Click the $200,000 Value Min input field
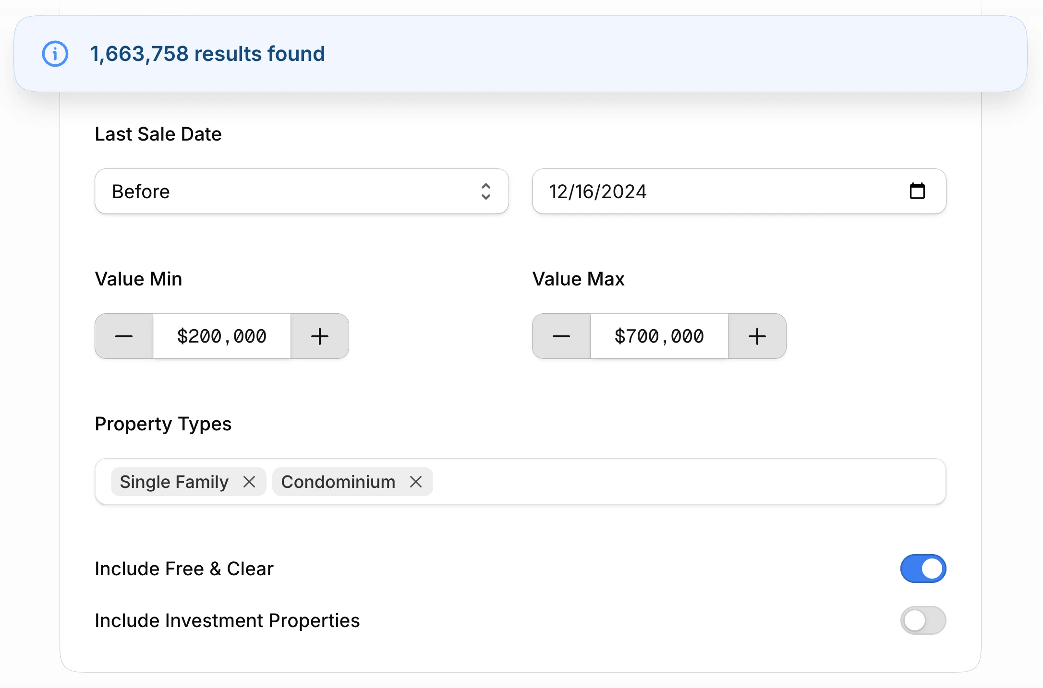Screen dimensions: 1043x688 (222, 336)
